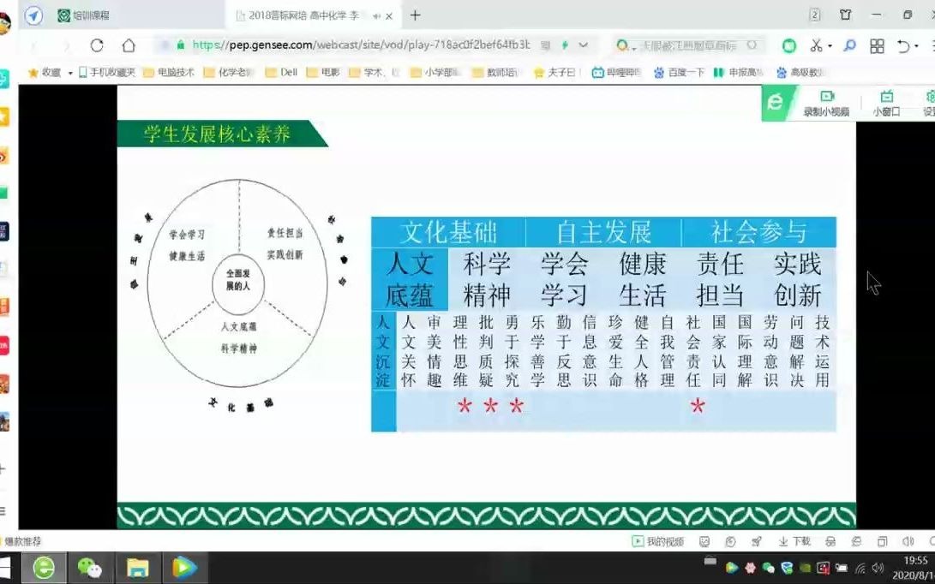The width and height of the screenshot is (935, 584).
Task: Open the screenshot tool's dropdown arrow
Action: [x=830, y=45]
